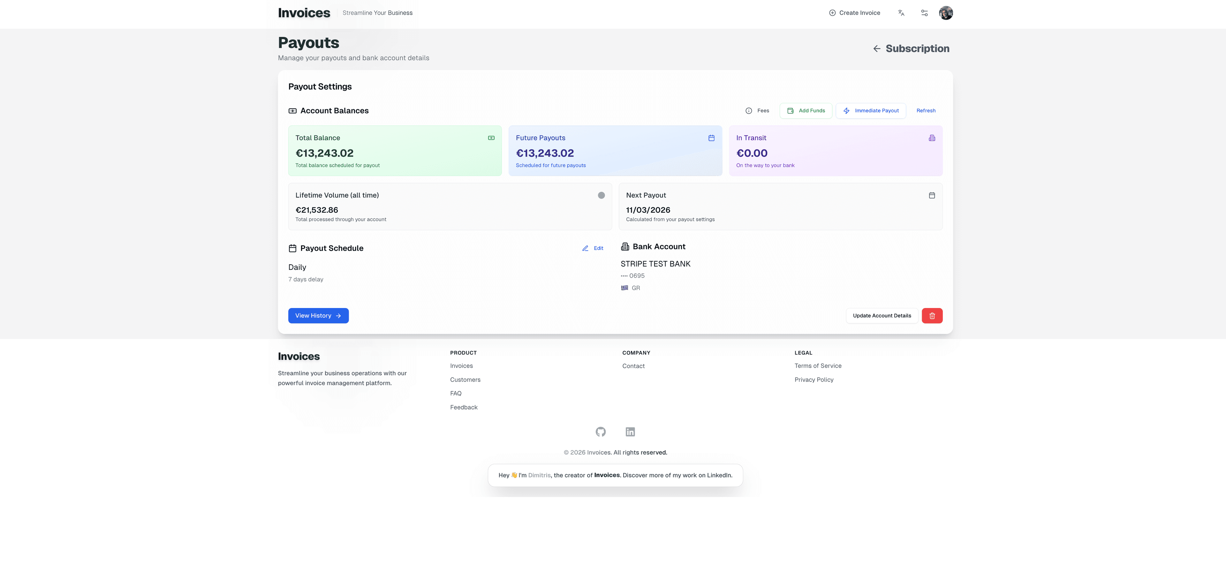The width and height of the screenshot is (1226, 587).
Task: Click the calendar icon on Future Payouts card
Action: 711,138
